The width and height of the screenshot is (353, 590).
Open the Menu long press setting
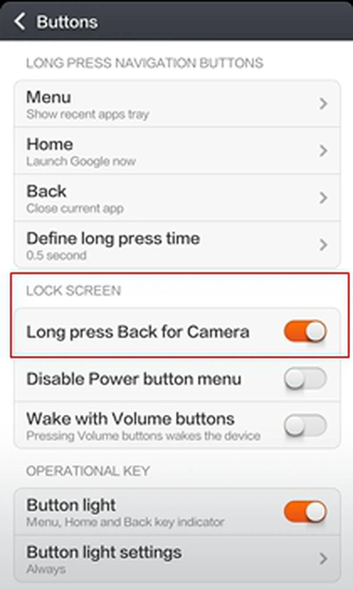click(x=177, y=104)
